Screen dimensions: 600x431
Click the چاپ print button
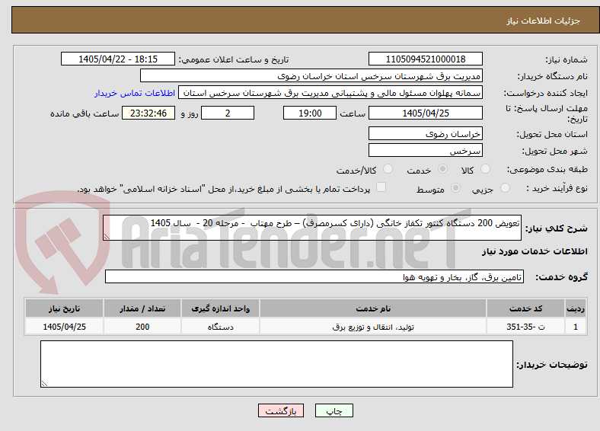334,410
